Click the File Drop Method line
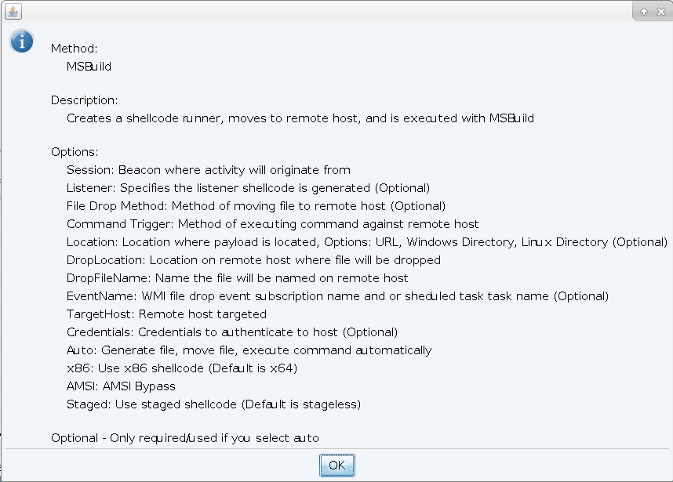673x482 pixels. (x=256, y=206)
